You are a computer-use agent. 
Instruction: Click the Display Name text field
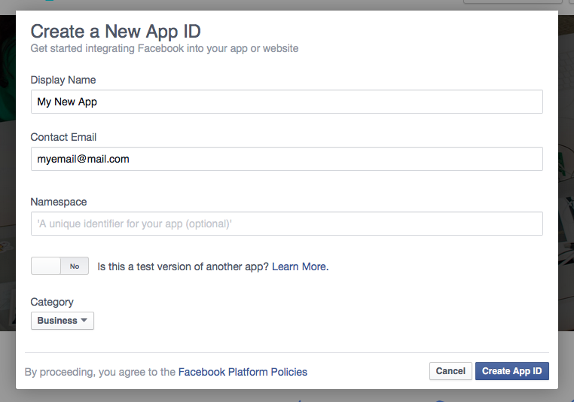click(x=286, y=102)
